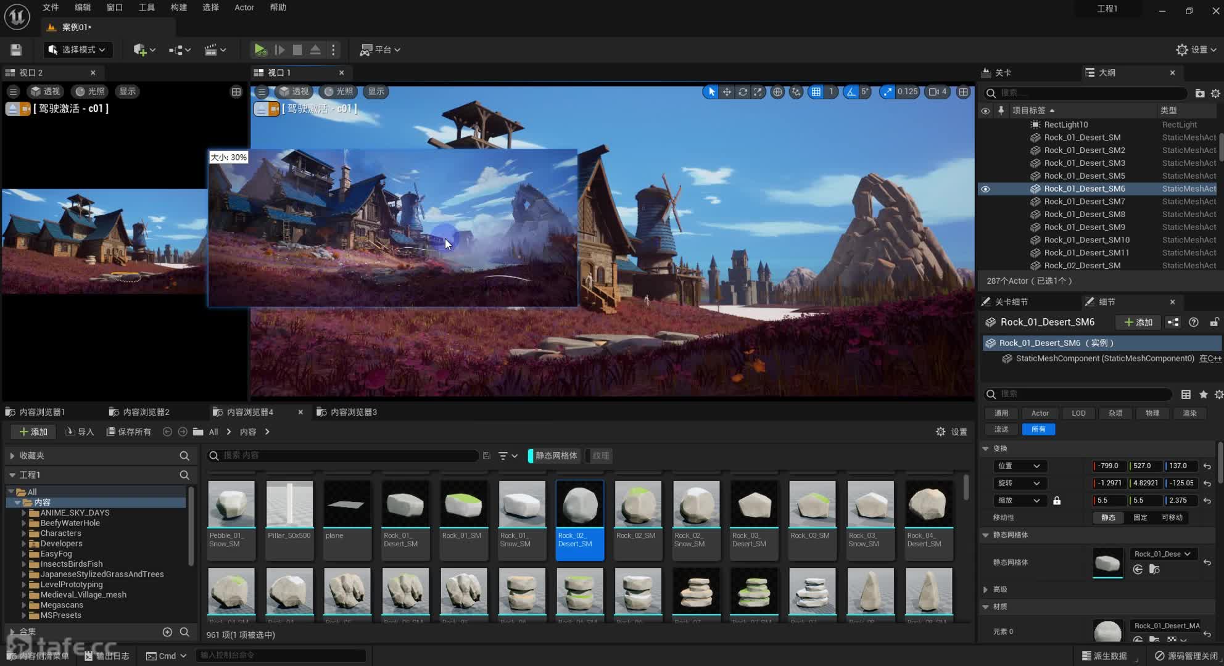
Task: Click the 导入 import button
Action: (80, 432)
